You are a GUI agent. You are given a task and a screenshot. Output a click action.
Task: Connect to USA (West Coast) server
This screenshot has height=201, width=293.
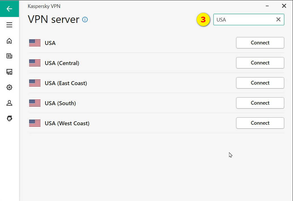260,123
